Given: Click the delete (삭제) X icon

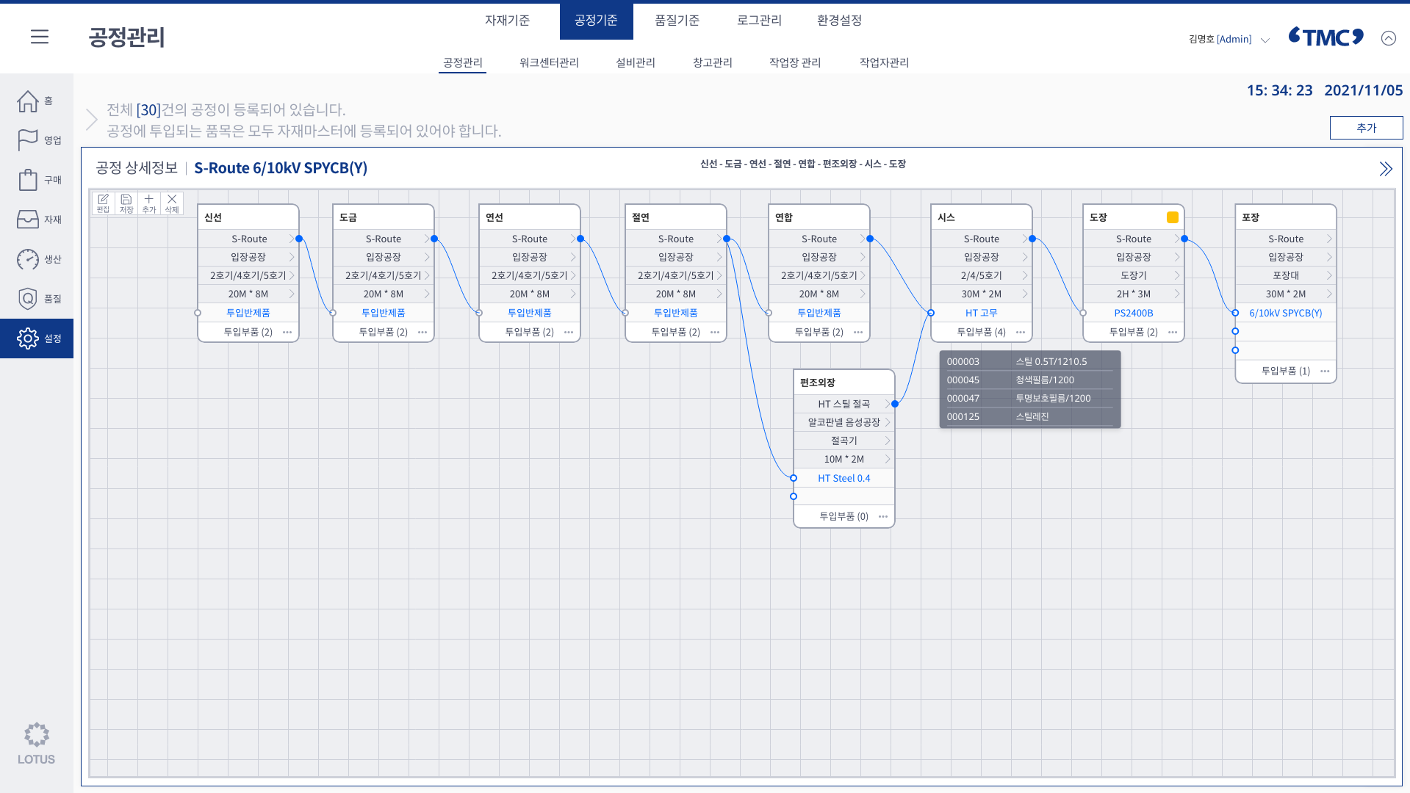Looking at the screenshot, I should [172, 203].
